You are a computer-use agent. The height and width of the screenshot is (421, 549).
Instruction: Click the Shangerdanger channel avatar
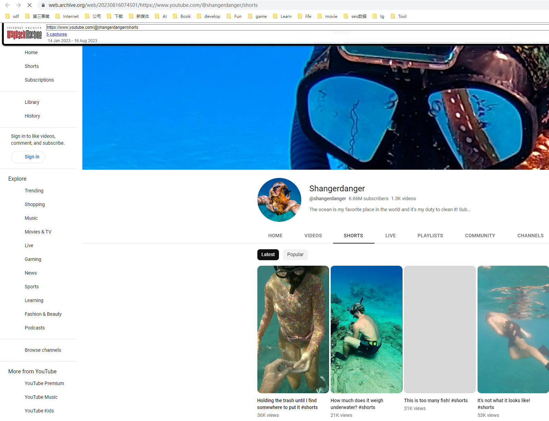click(x=279, y=200)
